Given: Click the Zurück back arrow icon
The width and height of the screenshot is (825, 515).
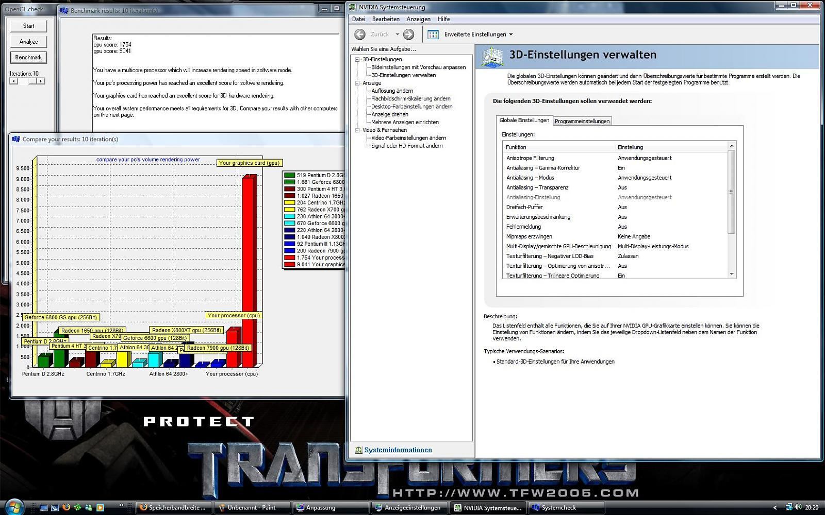Looking at the screenshot, I should click(360, 35).
